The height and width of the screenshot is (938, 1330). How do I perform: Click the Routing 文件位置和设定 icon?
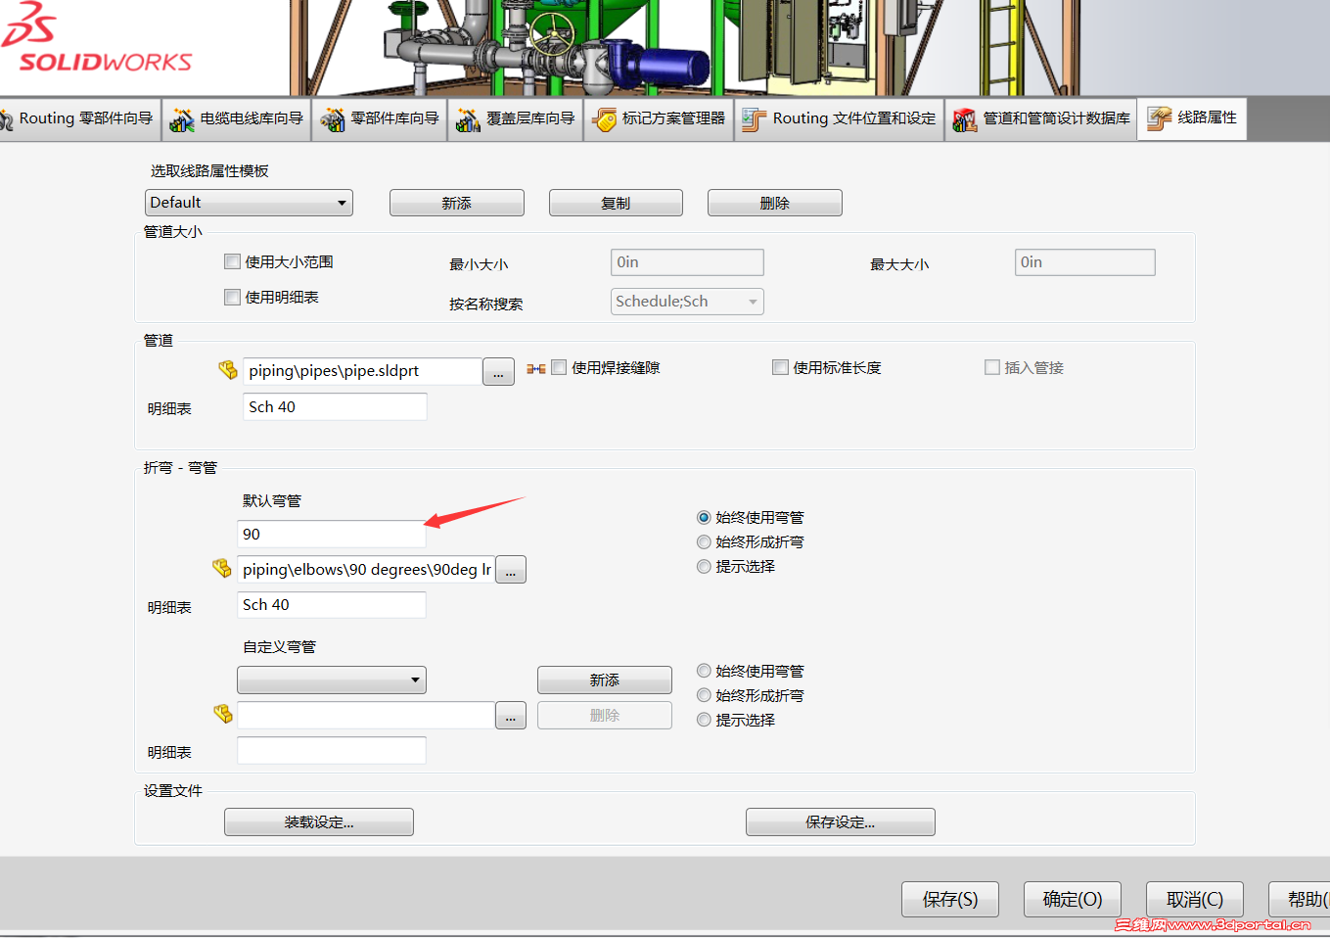click(754, 119)
